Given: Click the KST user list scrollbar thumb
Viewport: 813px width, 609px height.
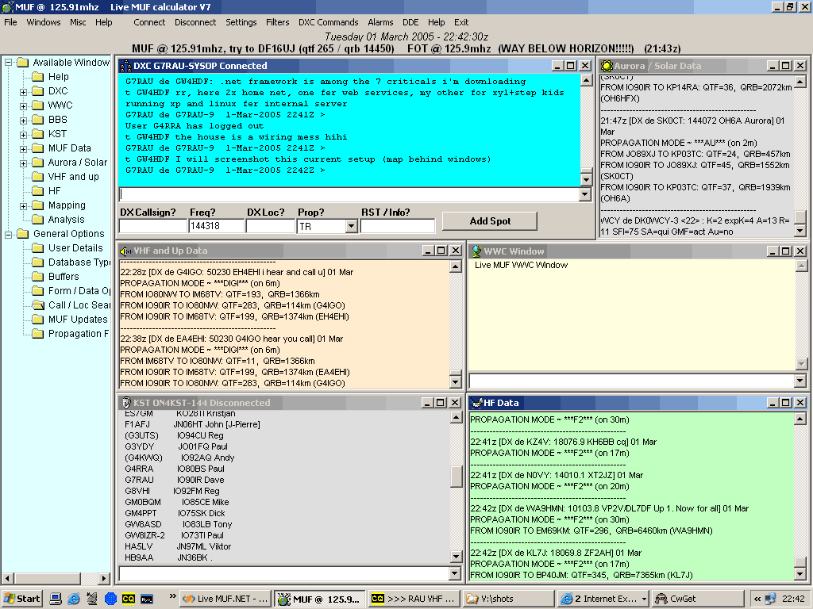Looking at the screenshot, I should (457, 476).
